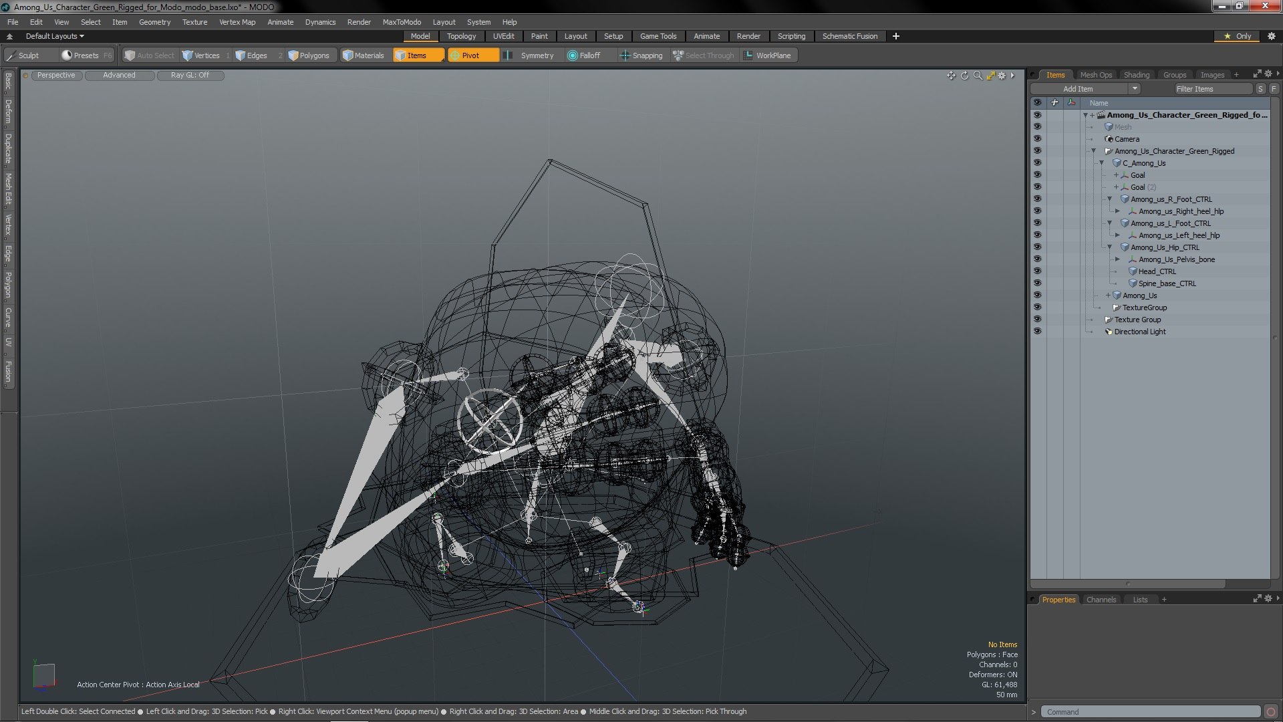The height and width of the screenshot is (722, 1283).
Task: Toggle Snapping
Action: pos(641,55)
